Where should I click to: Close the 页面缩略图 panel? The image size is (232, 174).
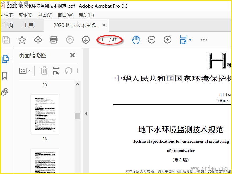point(72,55)
